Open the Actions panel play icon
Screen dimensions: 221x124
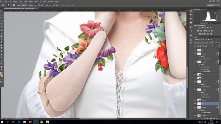[x=191, y=14]
